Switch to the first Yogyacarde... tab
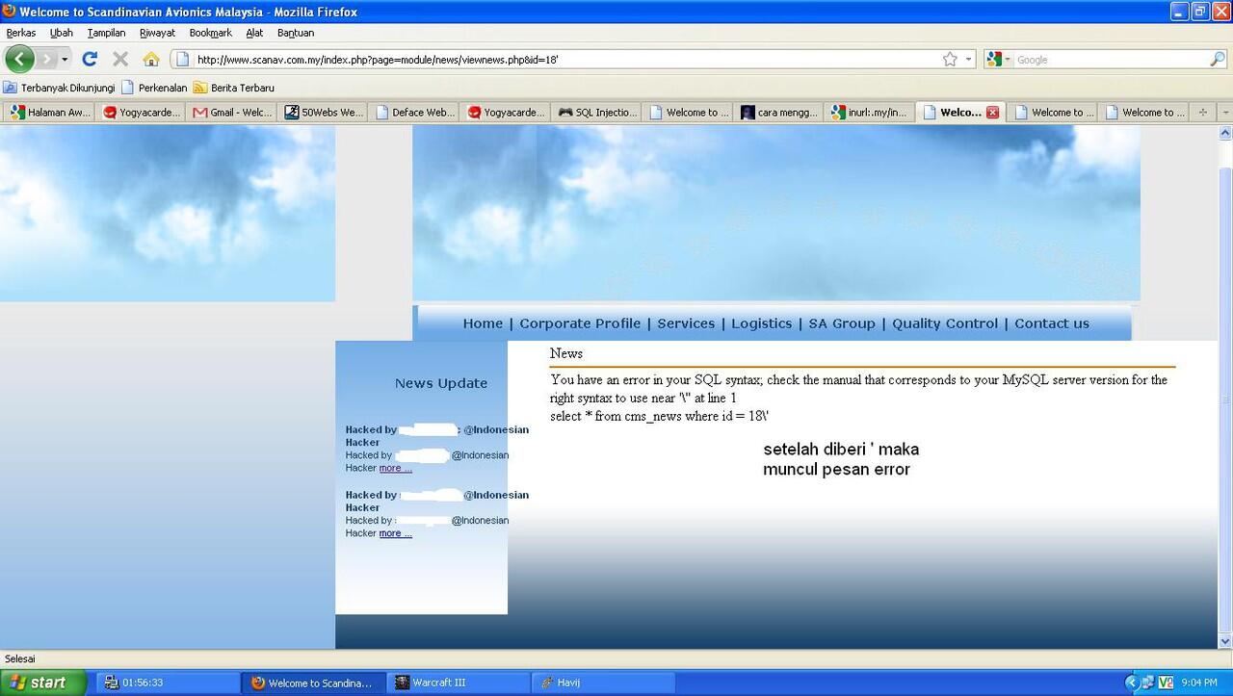 click(141, 113)
